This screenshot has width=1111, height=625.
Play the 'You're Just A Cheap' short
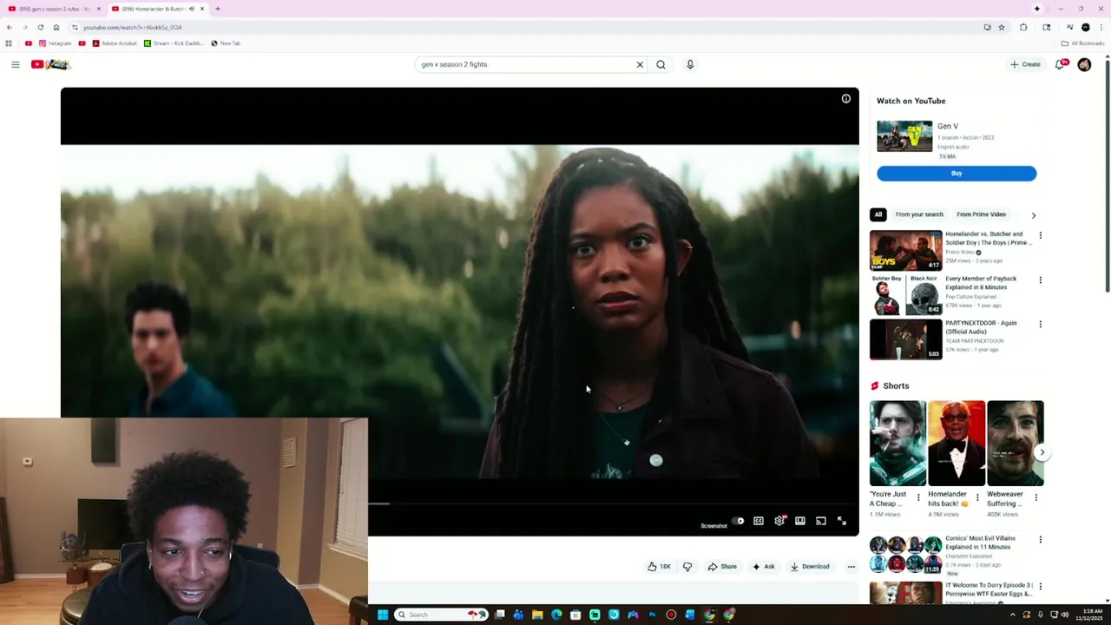point(897,443)
